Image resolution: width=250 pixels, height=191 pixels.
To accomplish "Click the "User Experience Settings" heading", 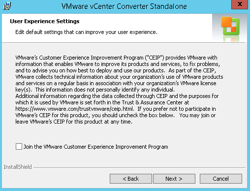I will click(45, 21).
